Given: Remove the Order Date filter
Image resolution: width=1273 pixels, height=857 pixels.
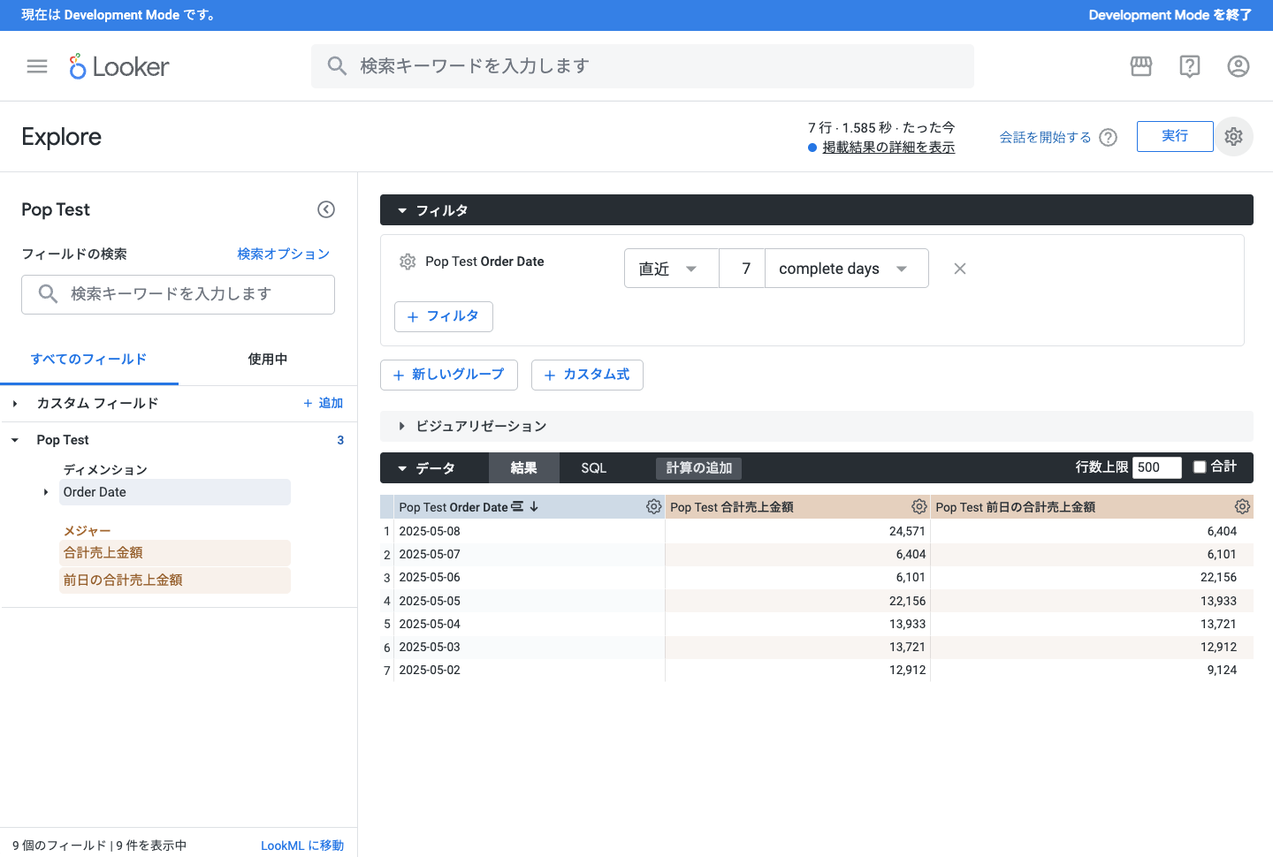Looking at the screenshot, I should coord(960,269).
